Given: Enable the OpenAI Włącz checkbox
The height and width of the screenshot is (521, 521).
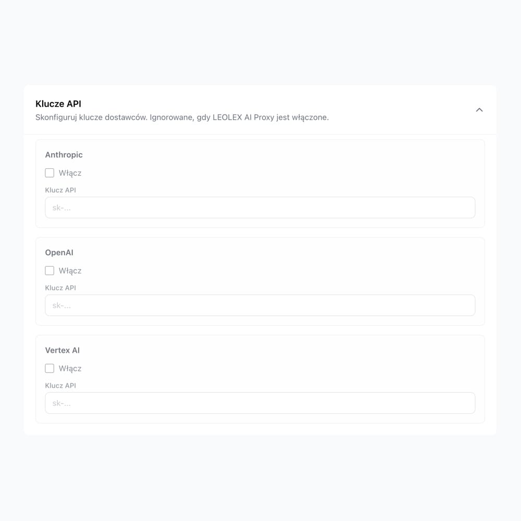Looking at the screenshot, I should (x=49, y=270).
